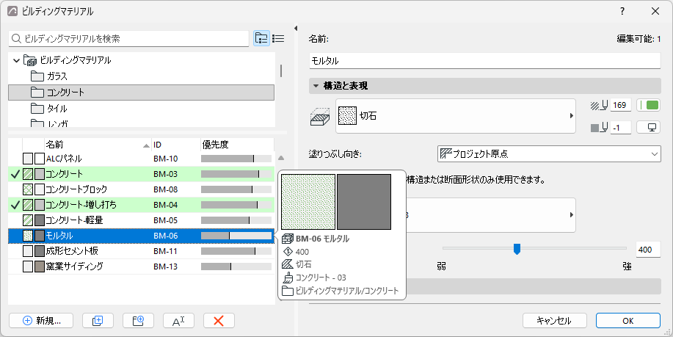Viewport: 673px width, 337px height.
Task: Toggle the checkmark on コンクリート-増し打ち row
Action: [15, 205]
